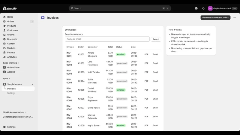Click the generated status on INV-0002
The width and height of the screenshot is (240, 135).
(122, 63)
